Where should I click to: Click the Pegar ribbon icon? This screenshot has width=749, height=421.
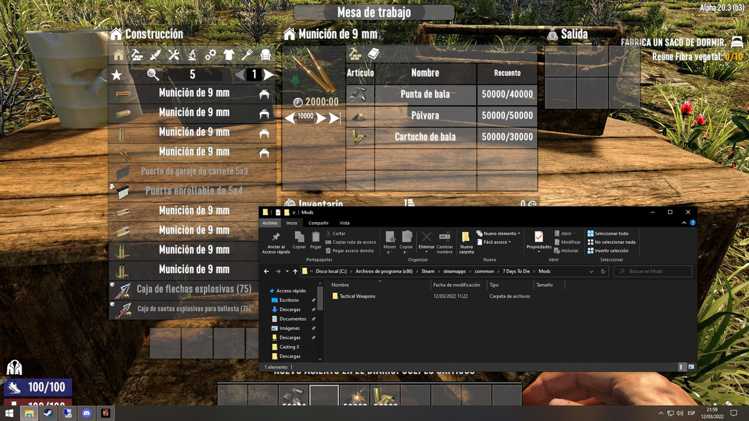[316, 240]
